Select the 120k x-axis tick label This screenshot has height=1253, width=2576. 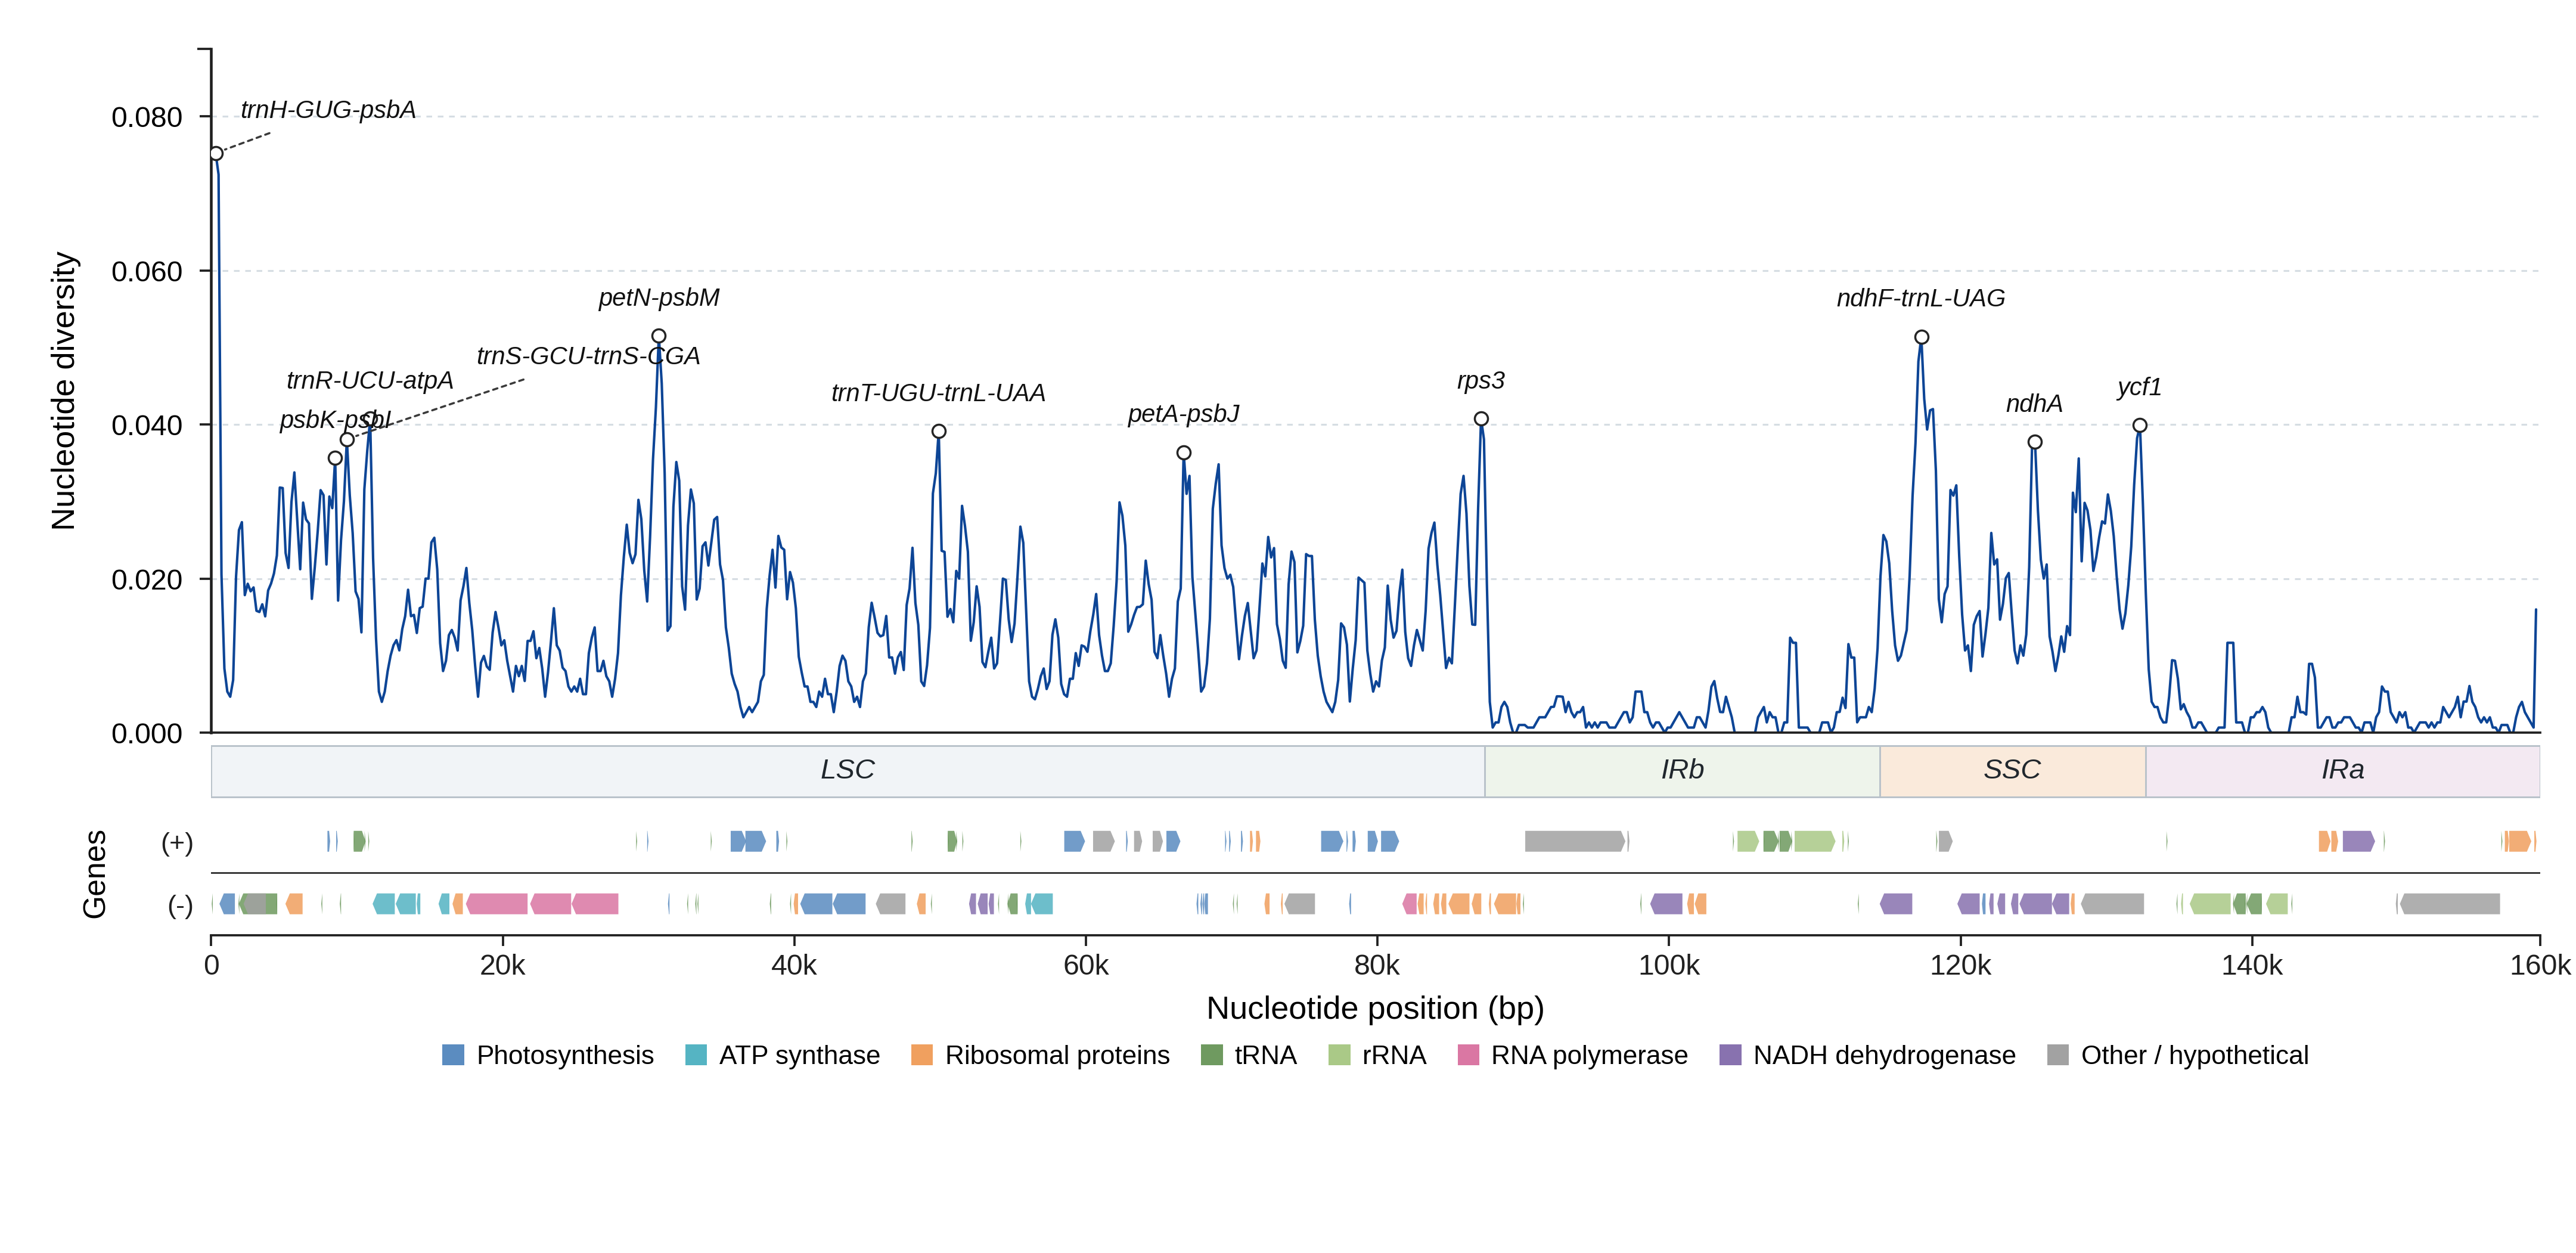point(1961,965)
